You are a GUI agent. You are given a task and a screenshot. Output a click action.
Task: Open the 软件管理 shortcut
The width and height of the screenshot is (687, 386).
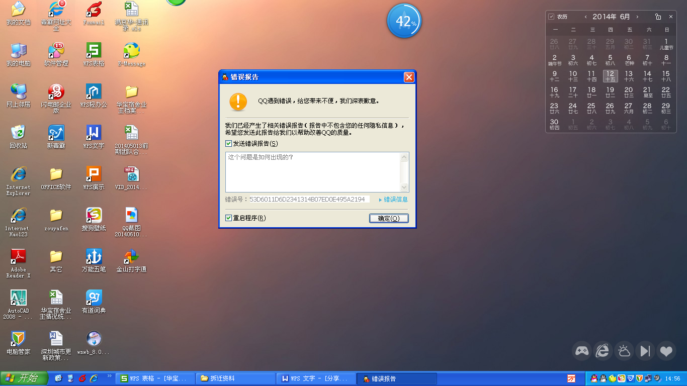coord(56,55)
